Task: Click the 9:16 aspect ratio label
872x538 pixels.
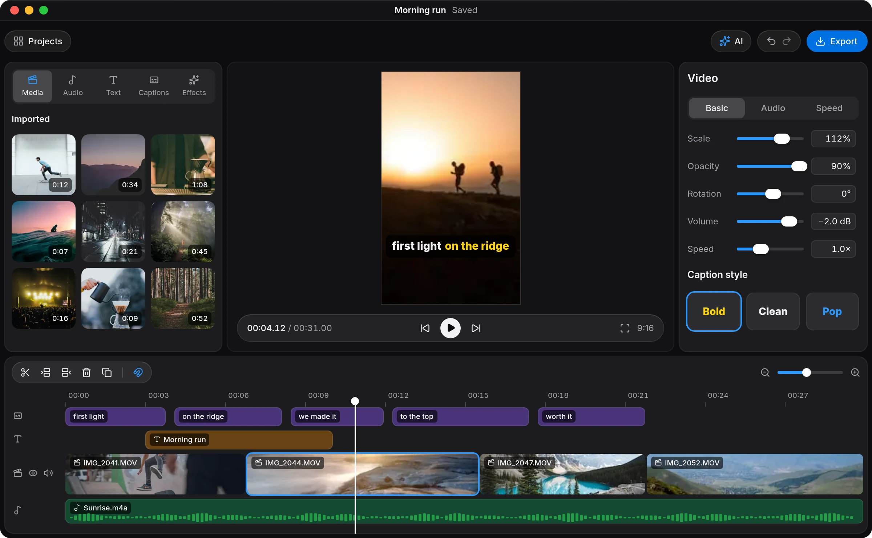Action: [645, 328]
